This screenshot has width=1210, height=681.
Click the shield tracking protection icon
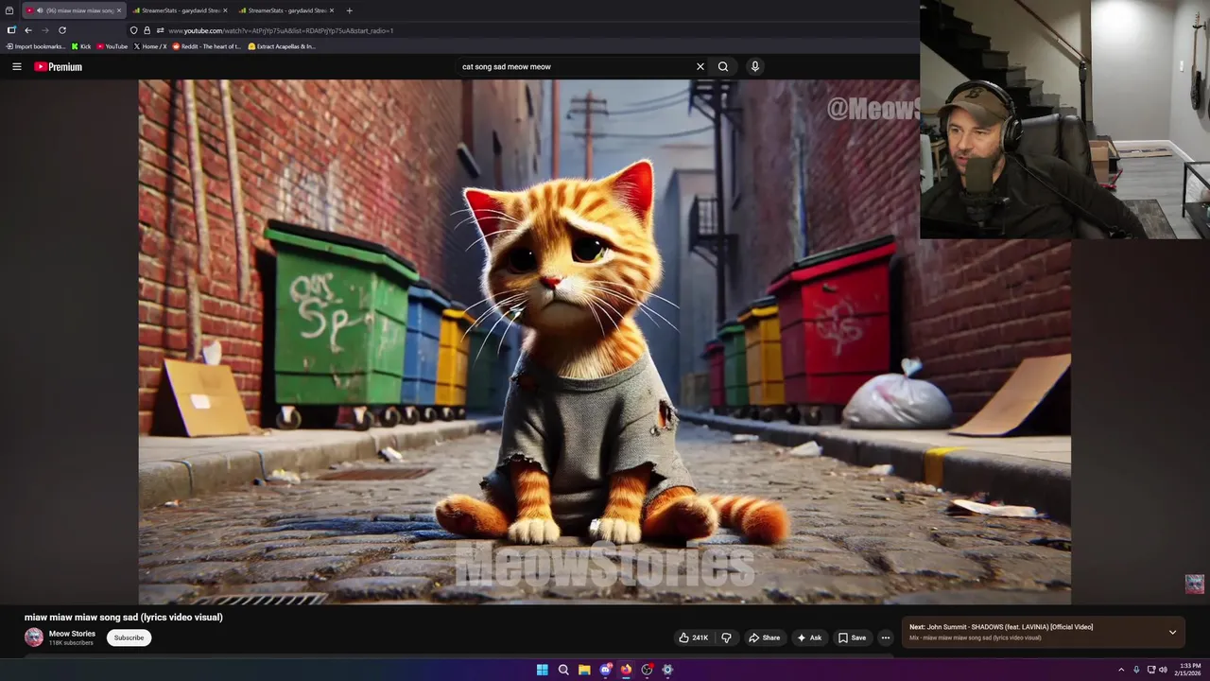(x=134, y=30)
